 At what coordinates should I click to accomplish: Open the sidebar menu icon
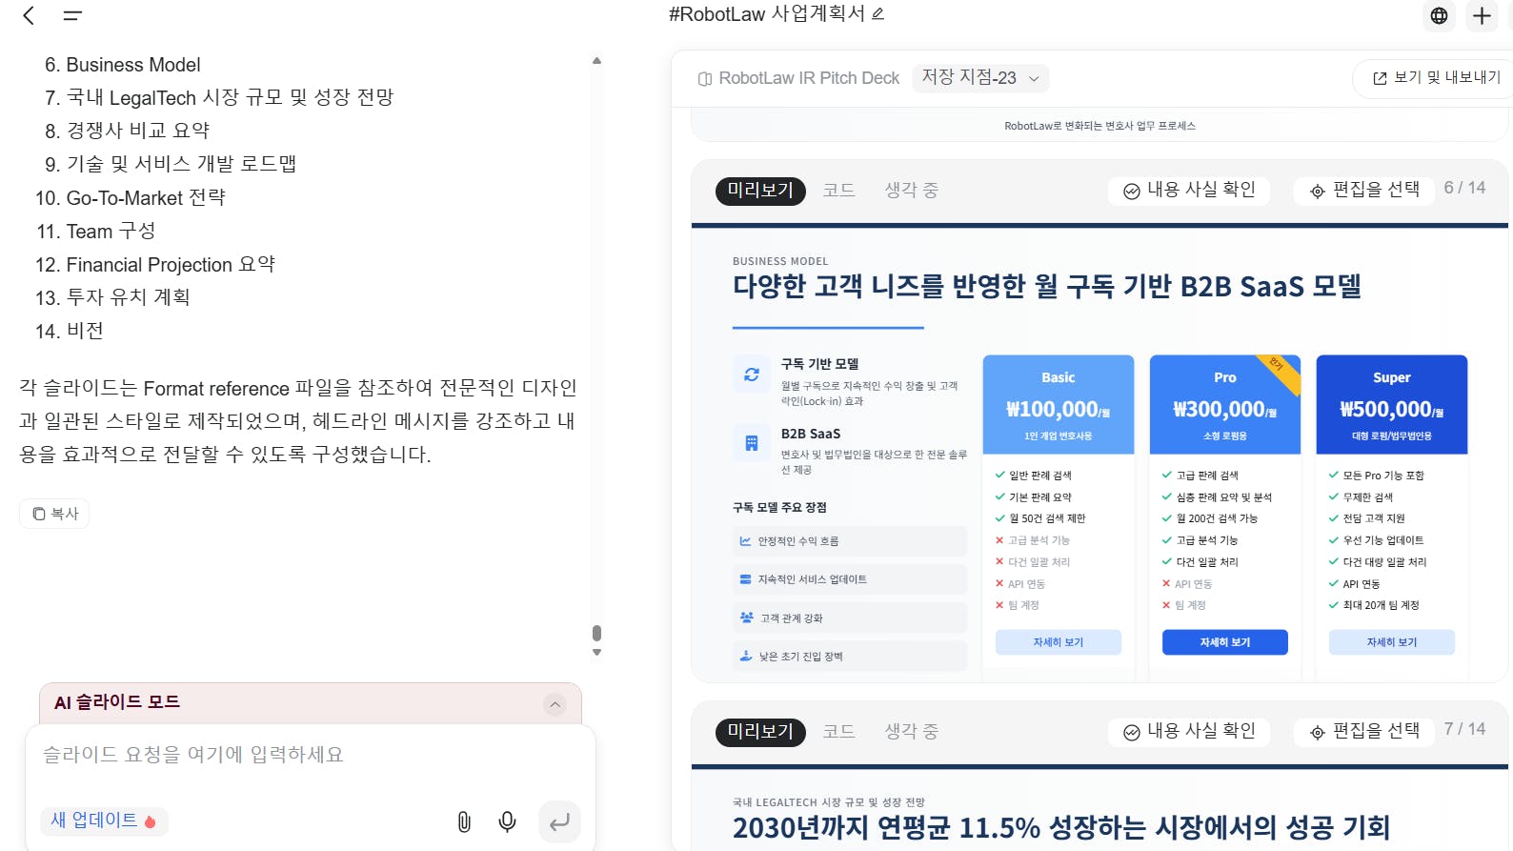coord(72,15)
